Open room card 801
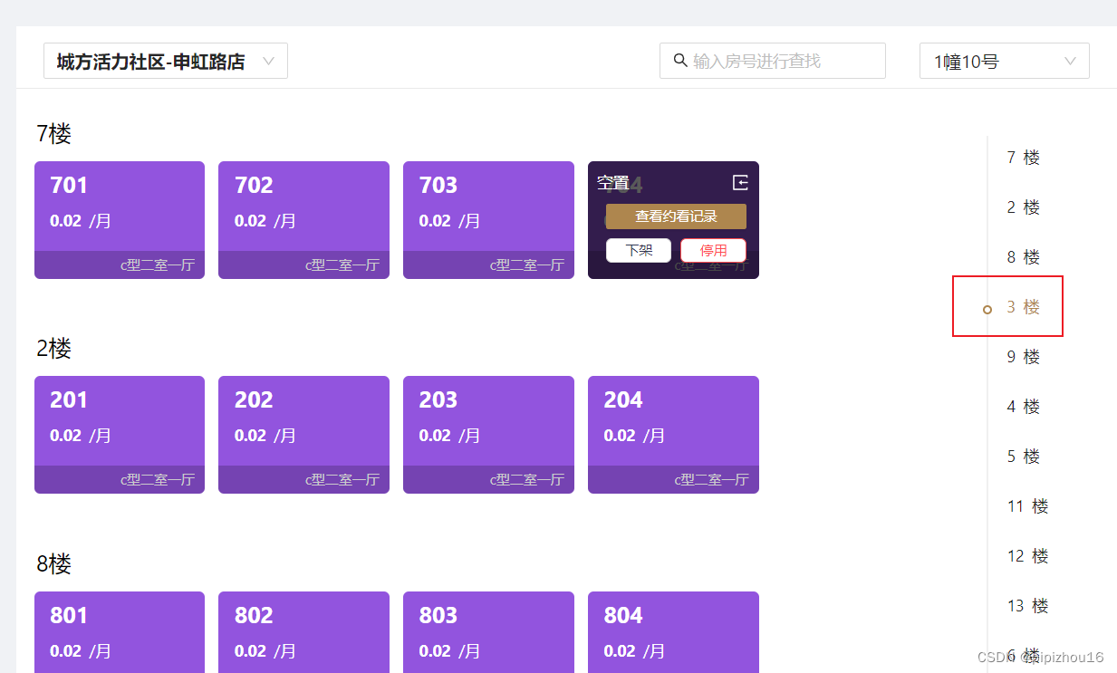 click(120, 632)
